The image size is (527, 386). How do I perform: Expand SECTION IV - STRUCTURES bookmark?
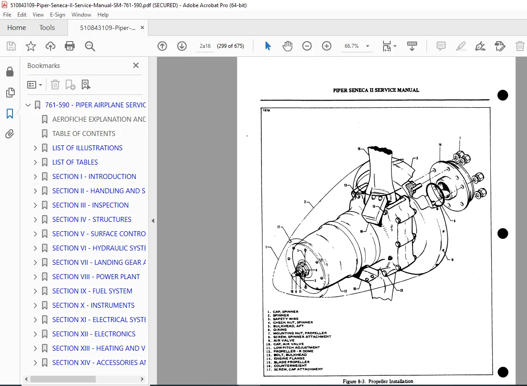[x=35, y=220]
